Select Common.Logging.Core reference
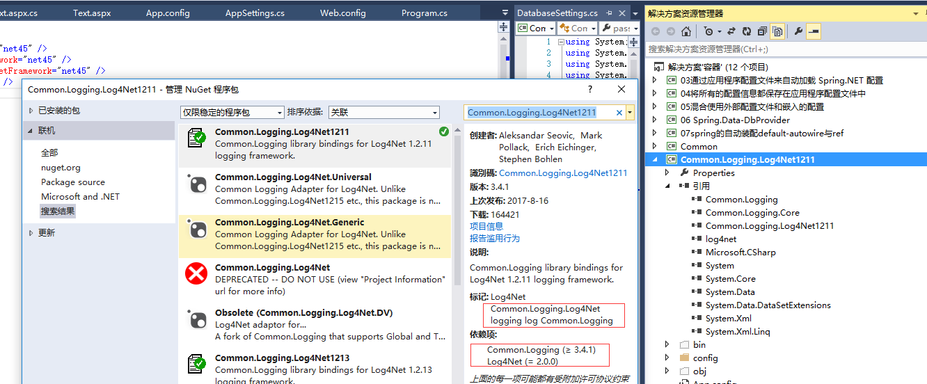 tap(752, 212)
